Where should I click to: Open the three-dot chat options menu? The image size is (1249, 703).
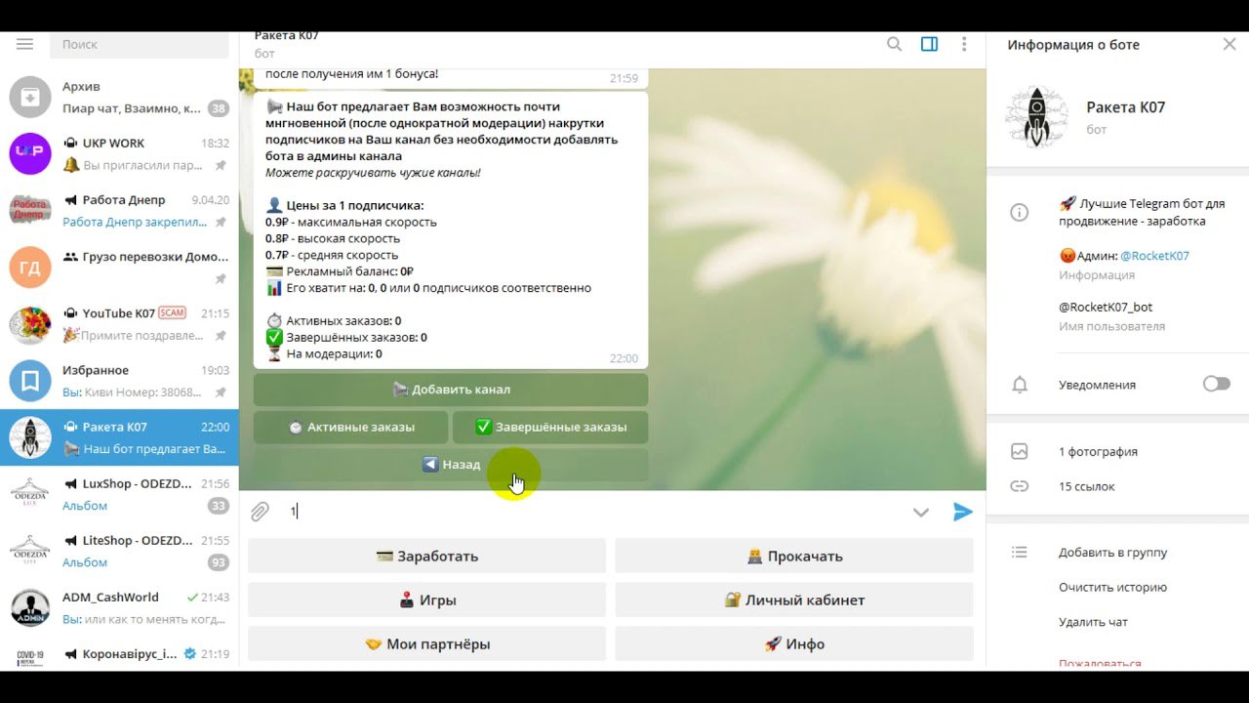click(964, 44)
